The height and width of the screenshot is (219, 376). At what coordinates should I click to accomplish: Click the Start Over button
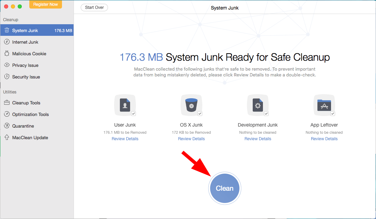click(94, 8)
